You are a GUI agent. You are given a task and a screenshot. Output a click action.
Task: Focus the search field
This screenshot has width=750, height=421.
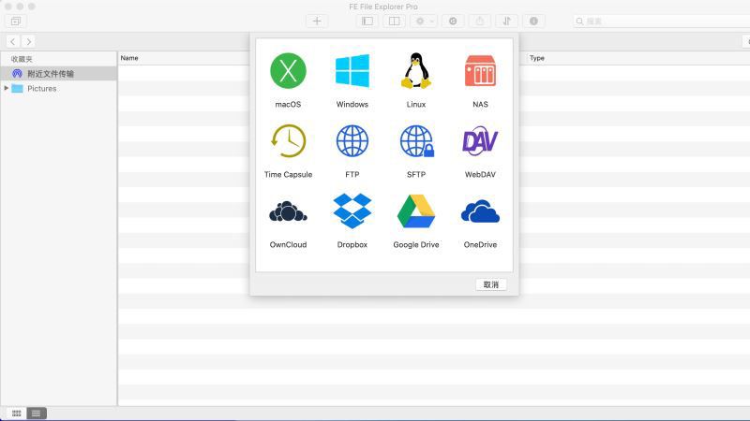[x=662, y=21]
